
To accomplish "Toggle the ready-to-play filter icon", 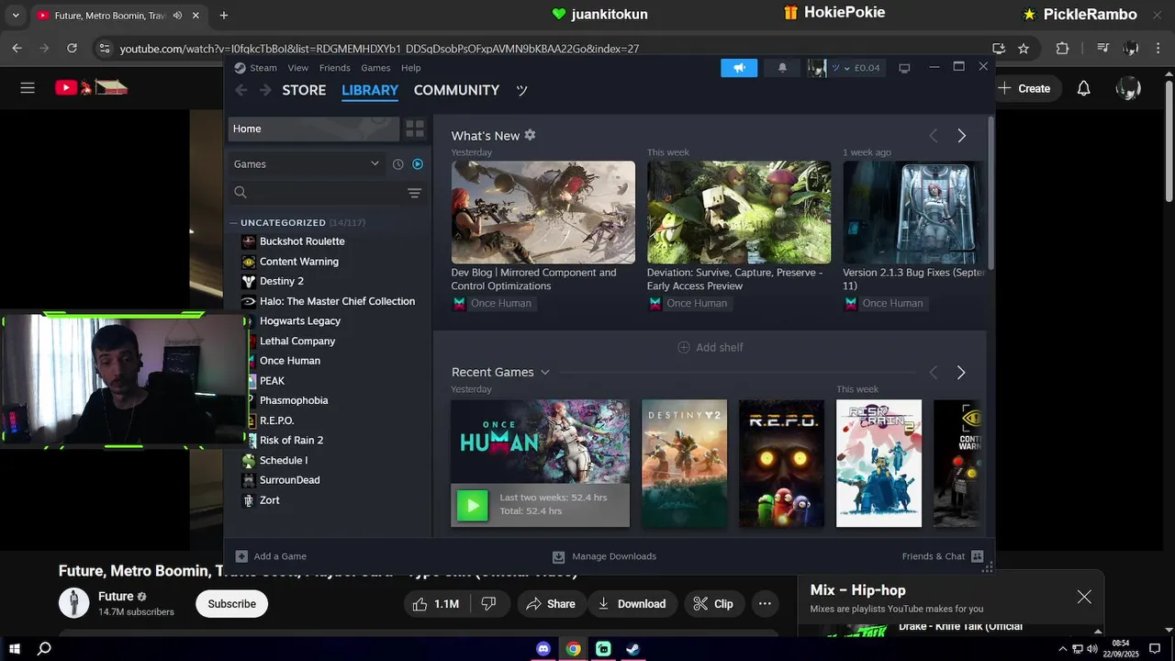I will (x=418, y=164).
